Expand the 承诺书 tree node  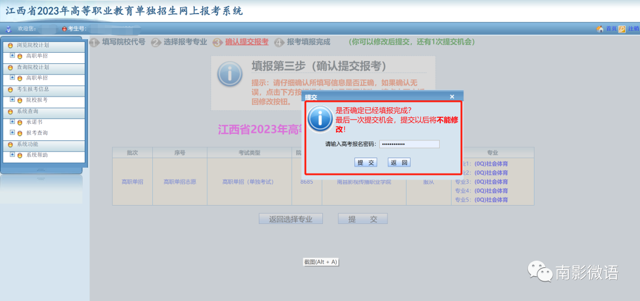12,121
